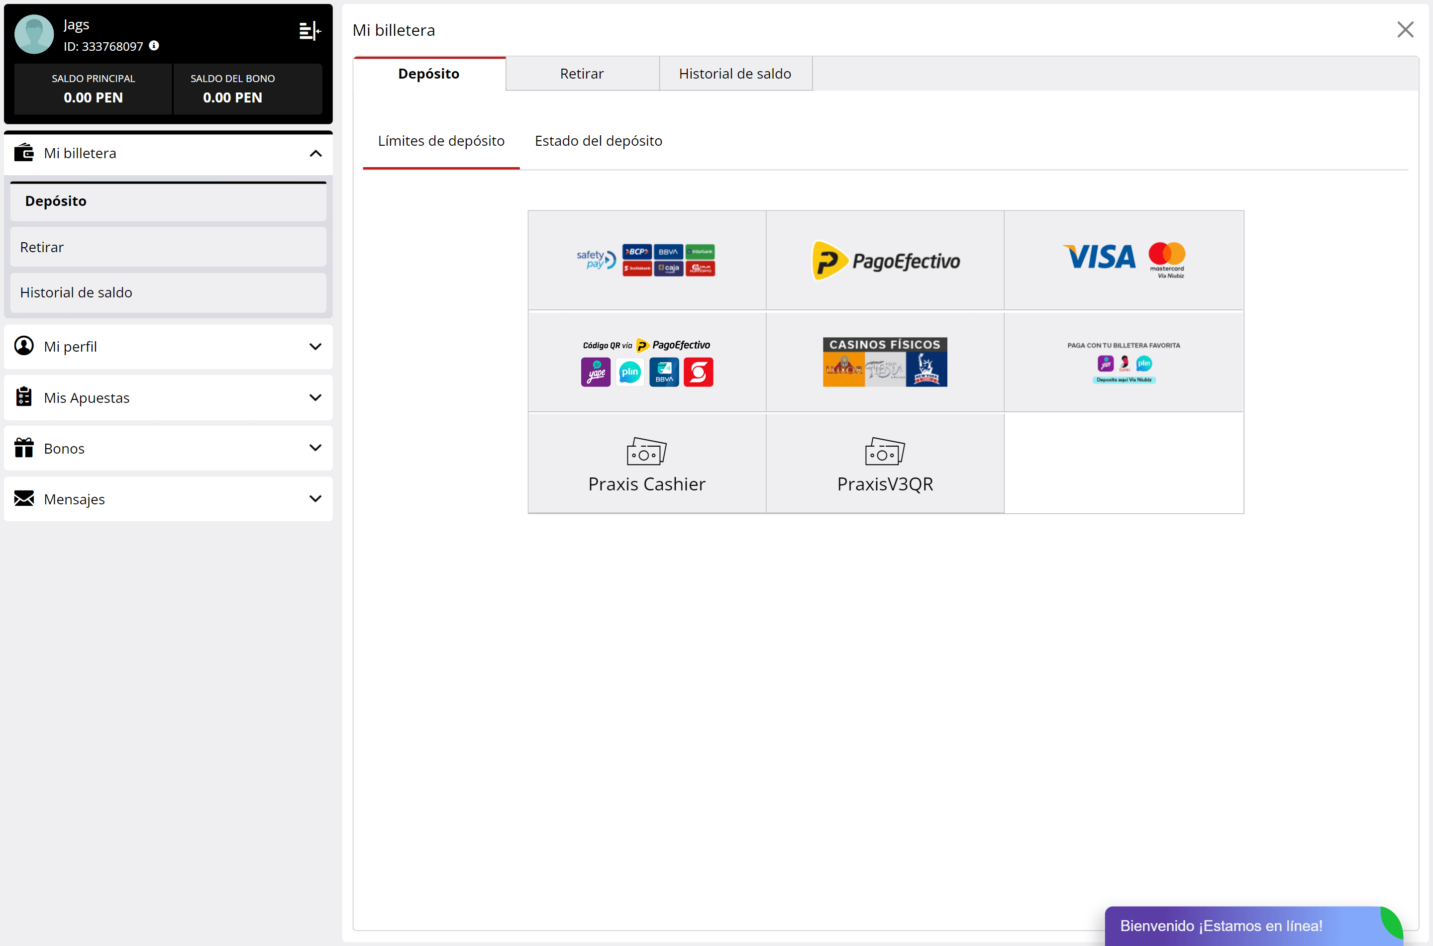Open Retirar in the sidebar menu
Image resolution: width=1433 pixels, height=946 pixels.
point(168,247)
